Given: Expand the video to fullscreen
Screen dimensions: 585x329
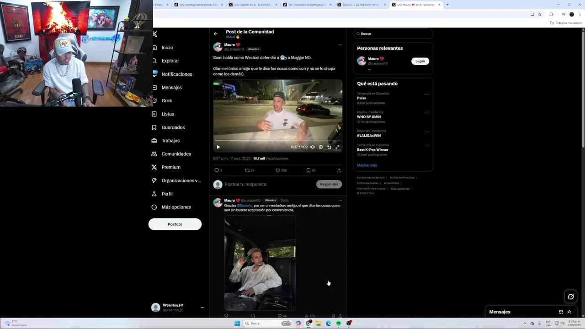Looking at the screenshot, I should 337,147.
